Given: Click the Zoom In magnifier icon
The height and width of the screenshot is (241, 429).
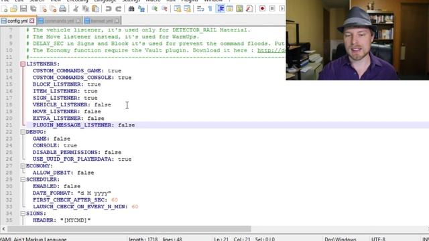Looking at the screenshot, I should click(x=155, y=9).
